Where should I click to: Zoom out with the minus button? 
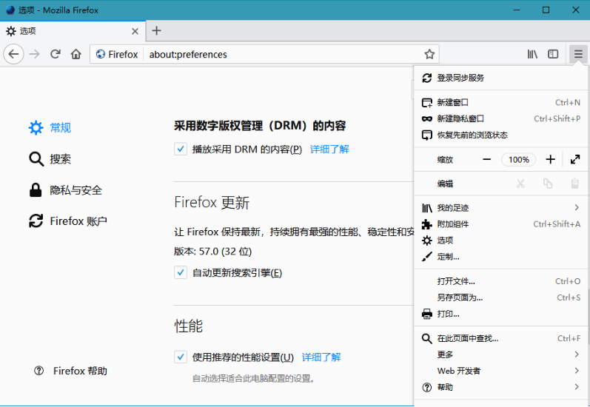[486, 160]
